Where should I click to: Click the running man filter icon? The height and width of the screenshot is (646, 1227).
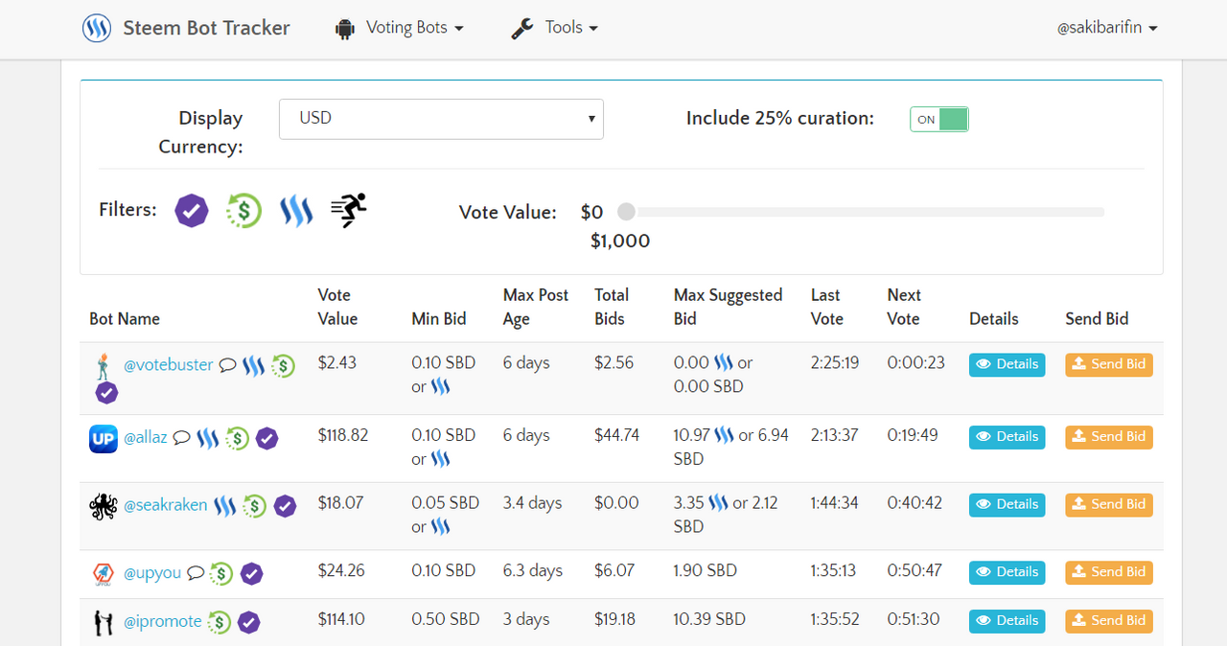click(348, 209)
